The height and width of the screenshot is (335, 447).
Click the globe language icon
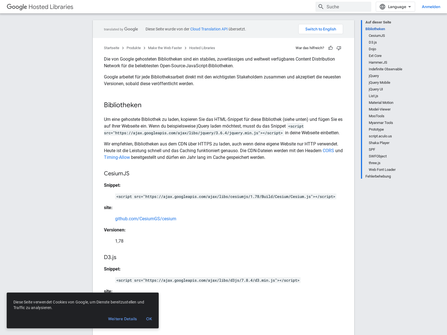coord(382,7)
